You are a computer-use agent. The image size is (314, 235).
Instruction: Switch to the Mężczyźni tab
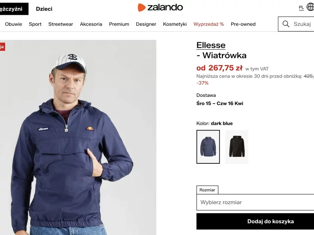tap(12, 9)
